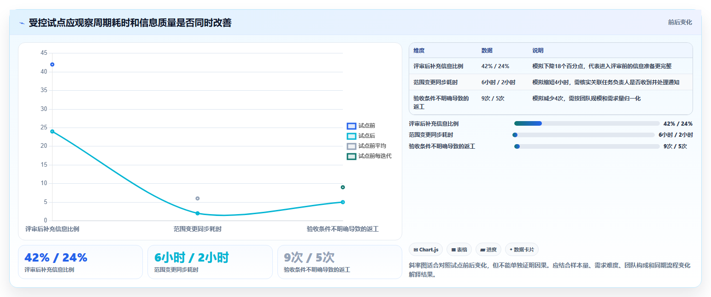
Task: Select the Chart.js tag
Action: [426, 250]
